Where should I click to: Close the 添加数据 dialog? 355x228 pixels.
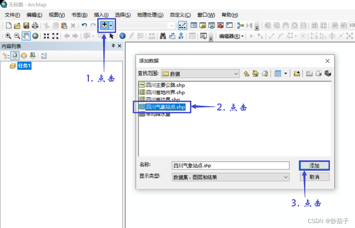pos(328,61)
